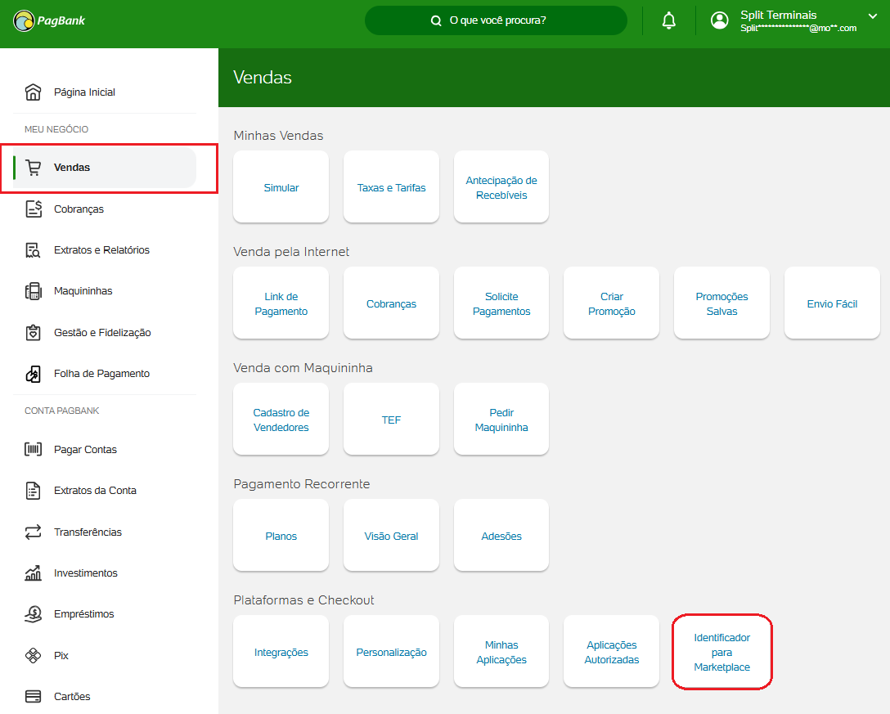Open the Criar Promoção card
This screenshot has width=890, height=714.
(611, 303)
